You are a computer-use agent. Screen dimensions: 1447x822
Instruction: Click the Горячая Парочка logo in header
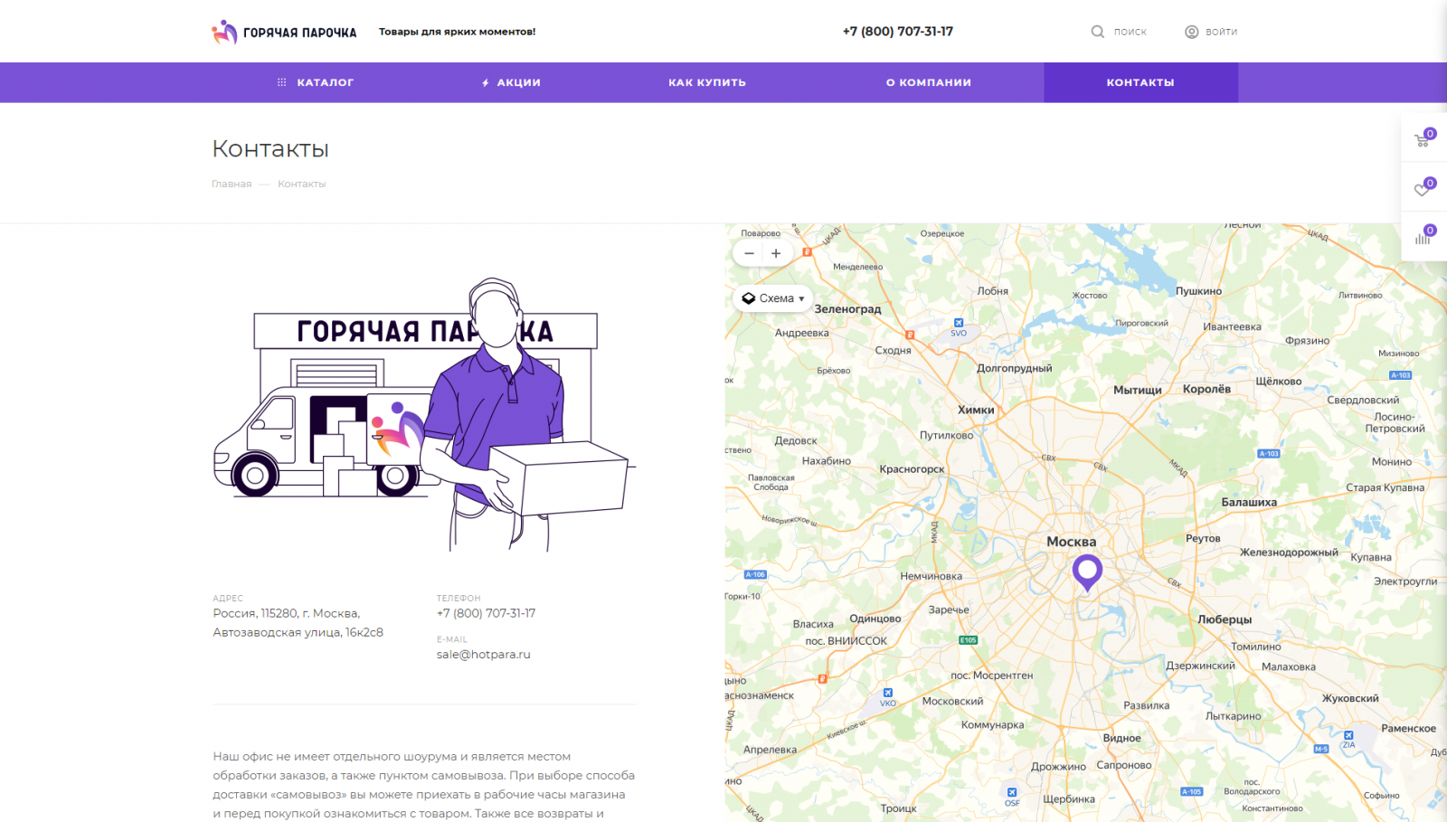coord(284,33)
